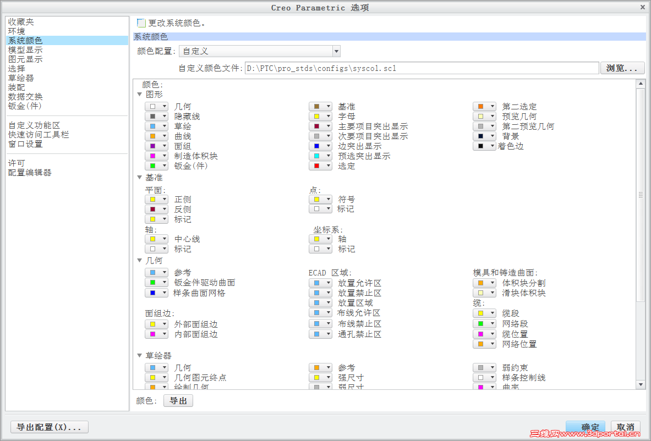This screenshot has height=441, width=651.
Task: Select 模型显示 in the sidebar
Action: click(x=25, y=50)
